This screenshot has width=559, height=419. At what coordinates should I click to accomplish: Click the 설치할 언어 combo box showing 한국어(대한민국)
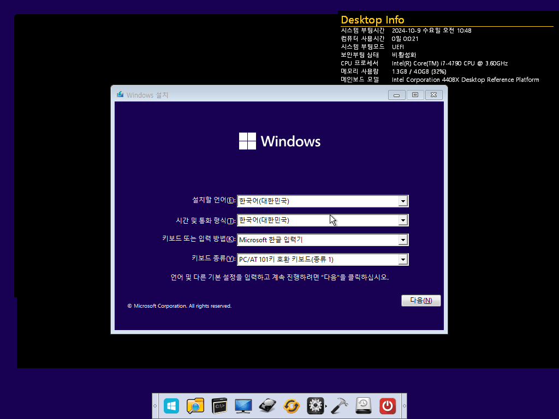323,201
